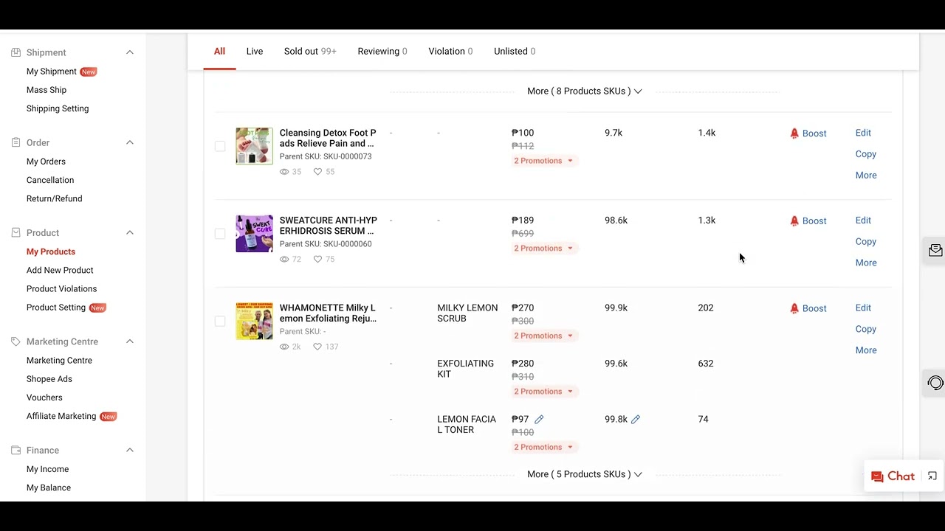The image size is (945, 531).
Task: Collapse the Product sidebar section
Action: pos(130,232)
